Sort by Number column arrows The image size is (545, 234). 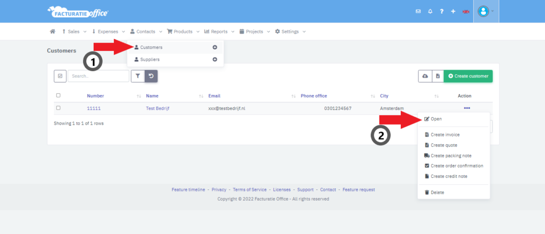(139, 96)
